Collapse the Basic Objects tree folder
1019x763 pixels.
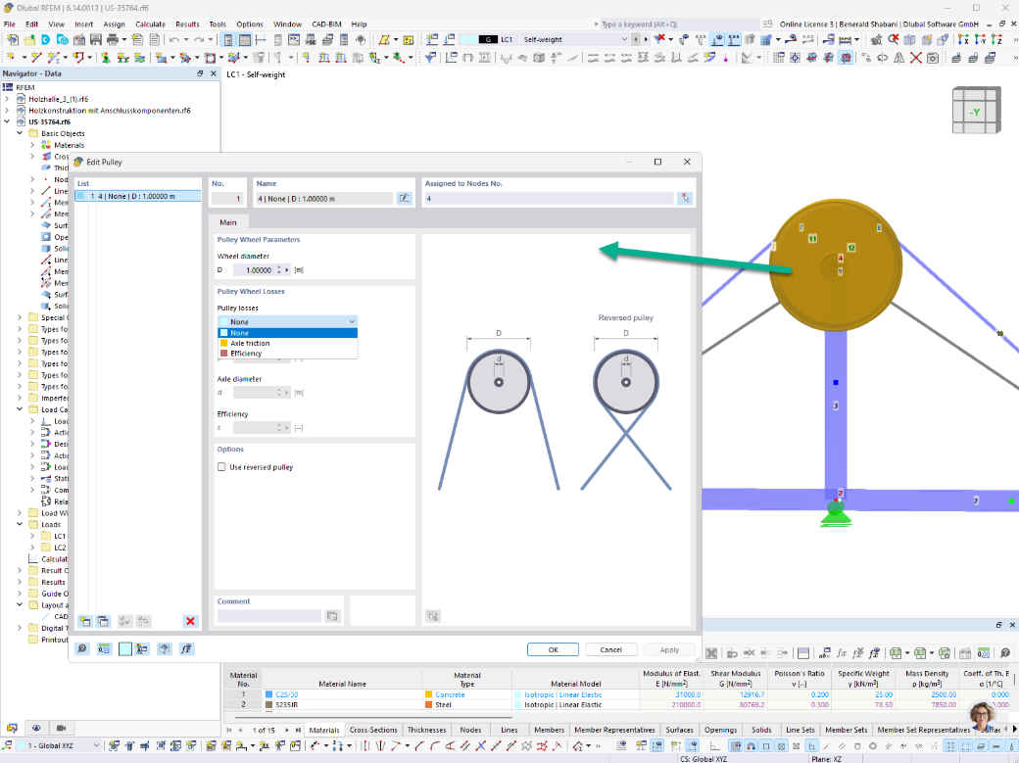(20, 133)
